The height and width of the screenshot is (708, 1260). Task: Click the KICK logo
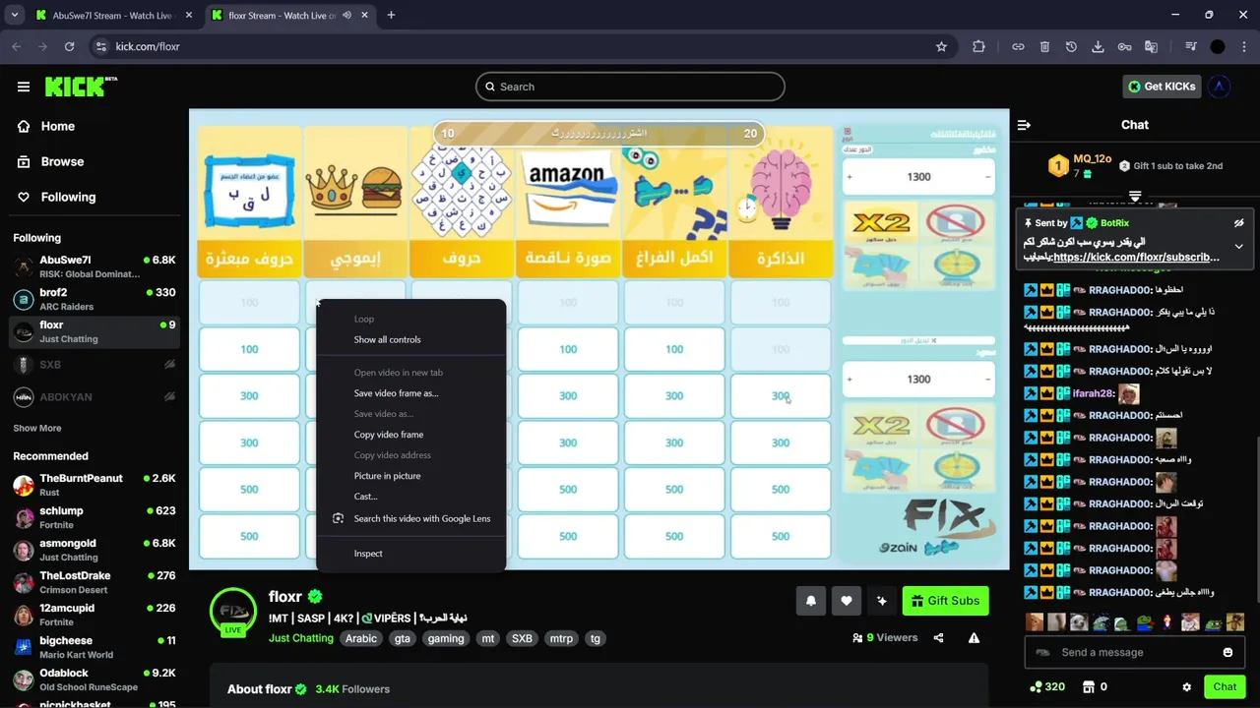[81, 87]
